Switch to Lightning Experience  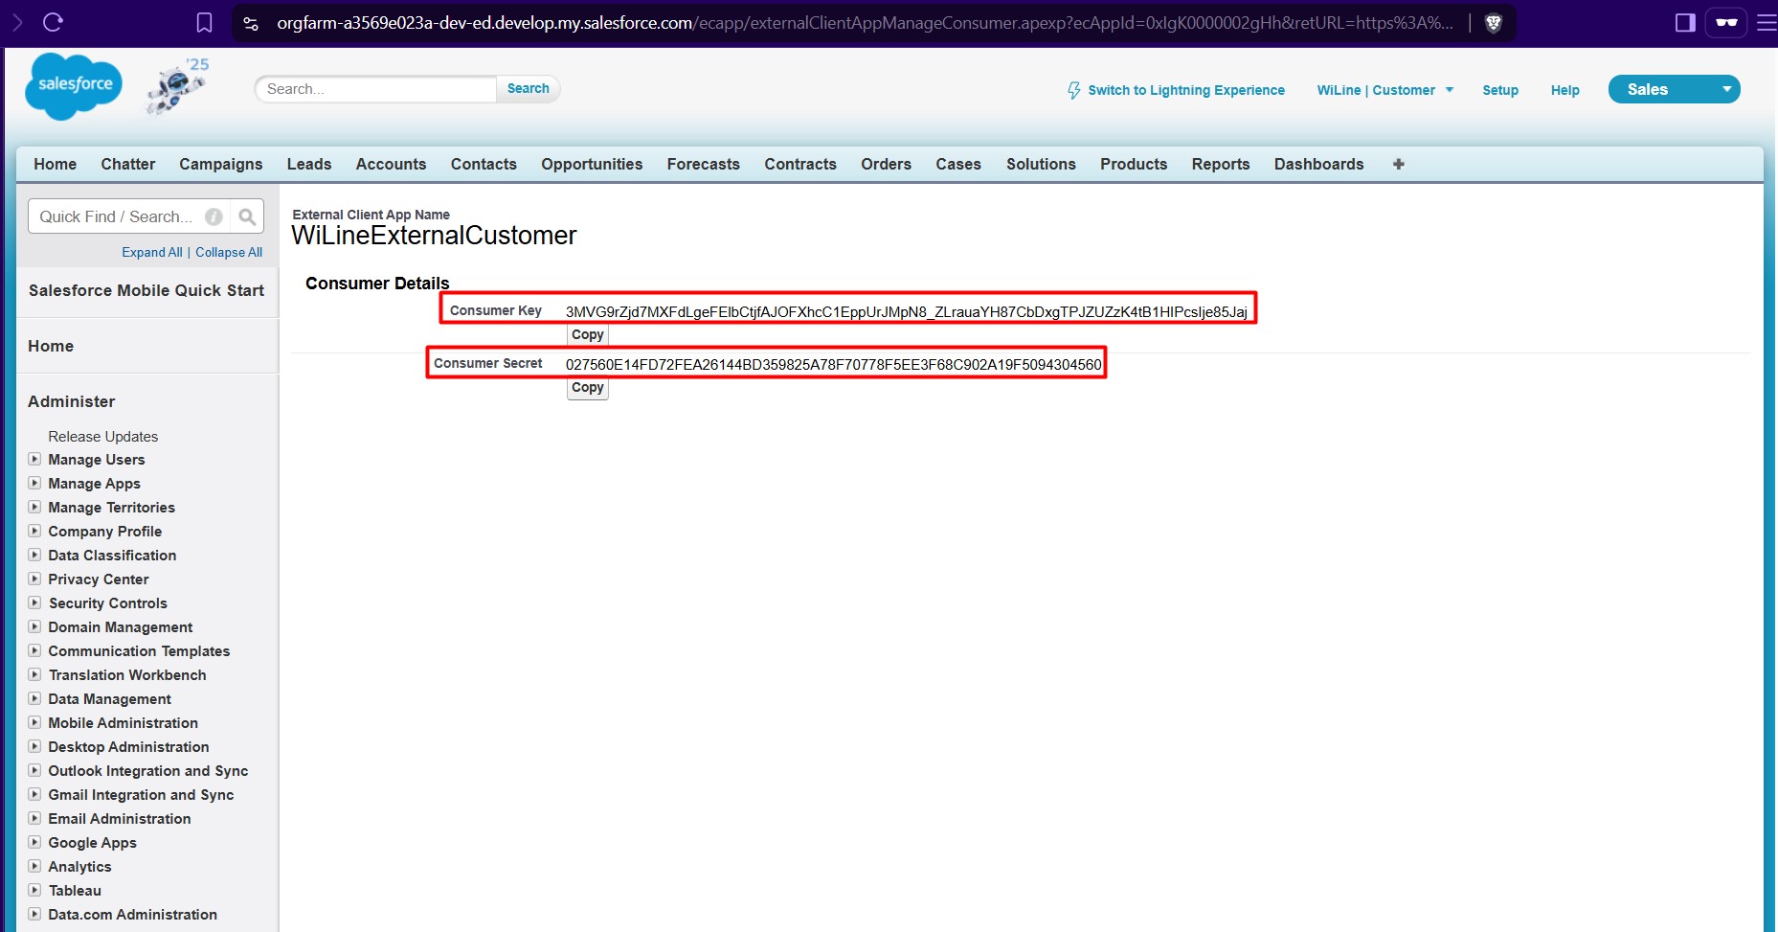1176,90
